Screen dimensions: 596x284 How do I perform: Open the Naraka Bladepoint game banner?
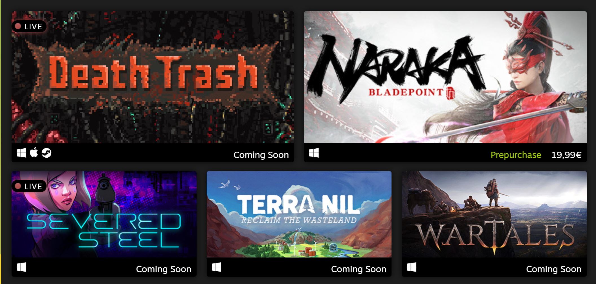[x=445, y=77]
